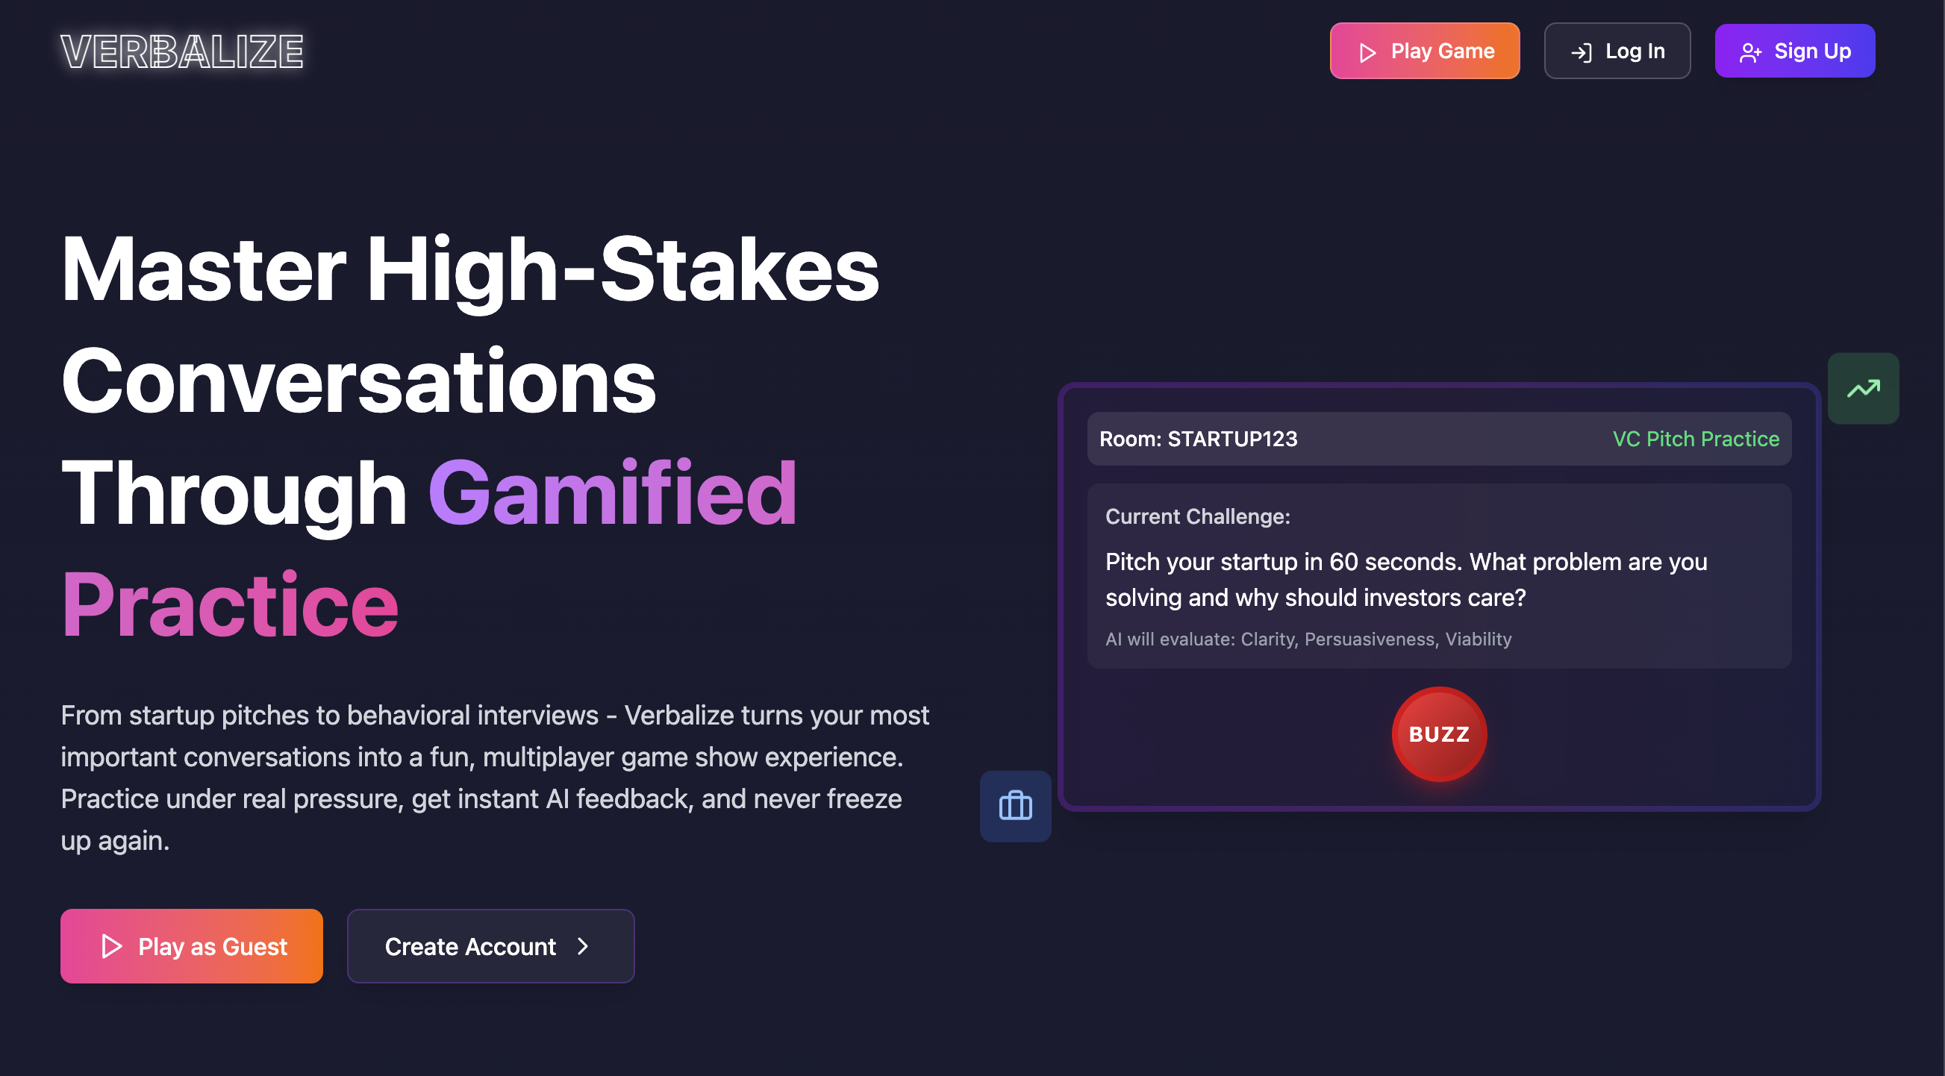Click the play icon in Play as Guest
The image size is (1945, 1076).
pos(111,946)
